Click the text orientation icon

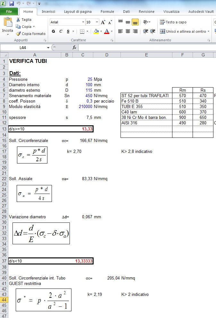coord(145,22)
